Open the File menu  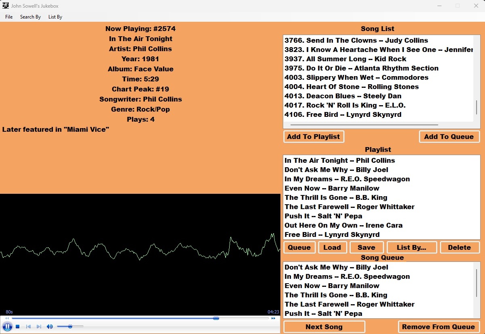[x=9, y=17]
